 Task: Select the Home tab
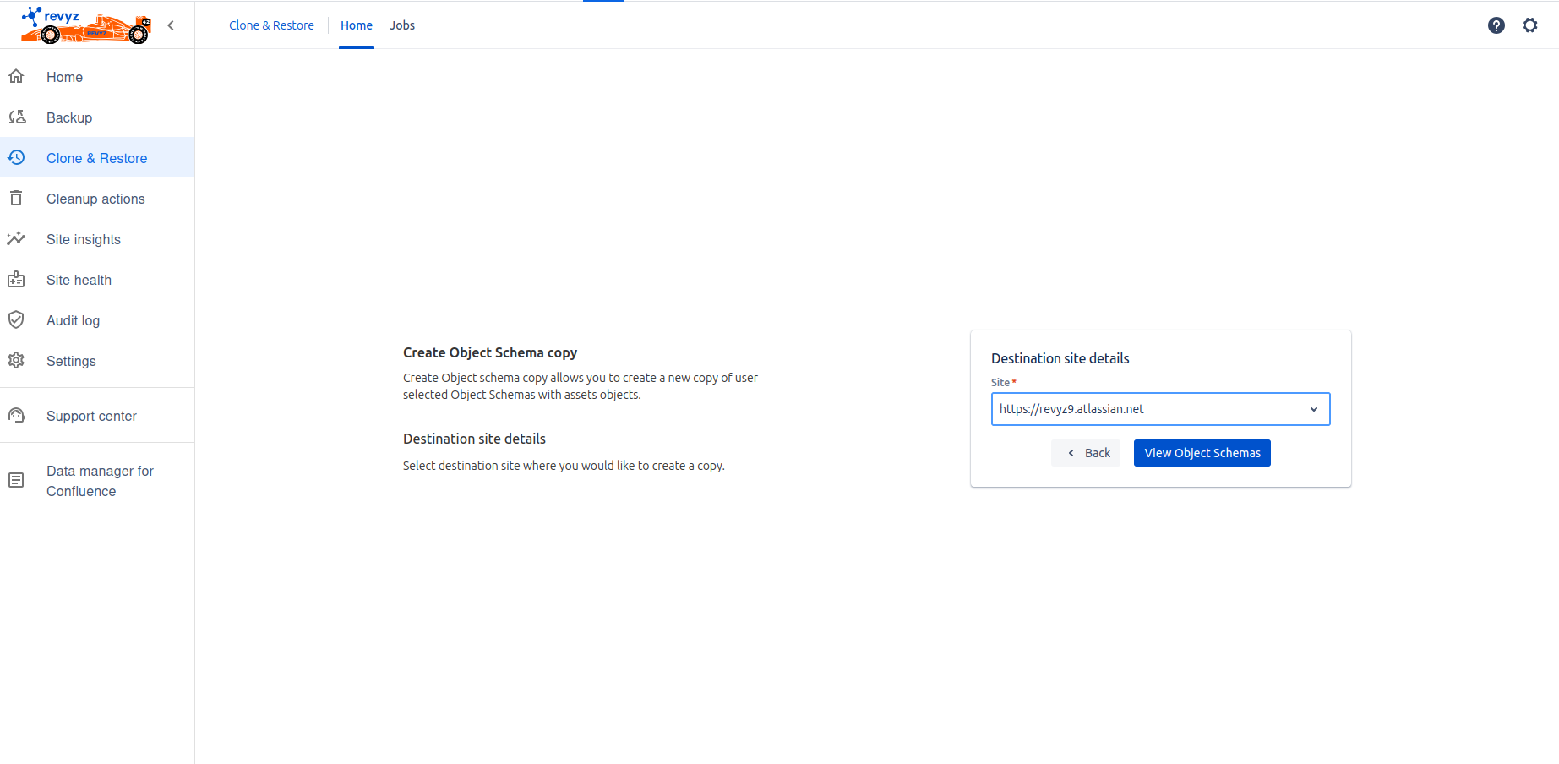pyautogui.click(x=356, y=25)
